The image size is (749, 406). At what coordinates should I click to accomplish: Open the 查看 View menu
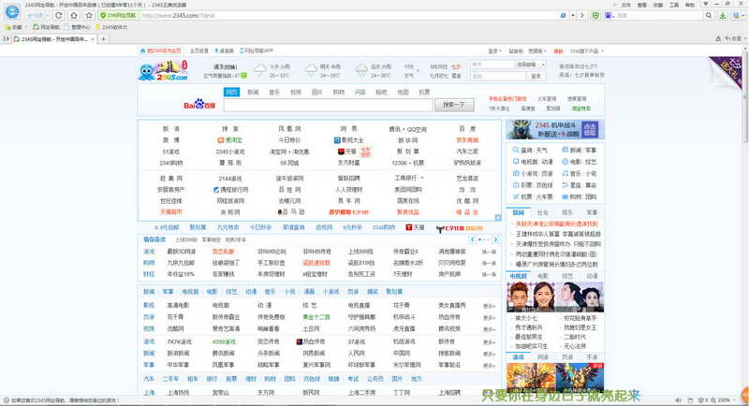642,5
